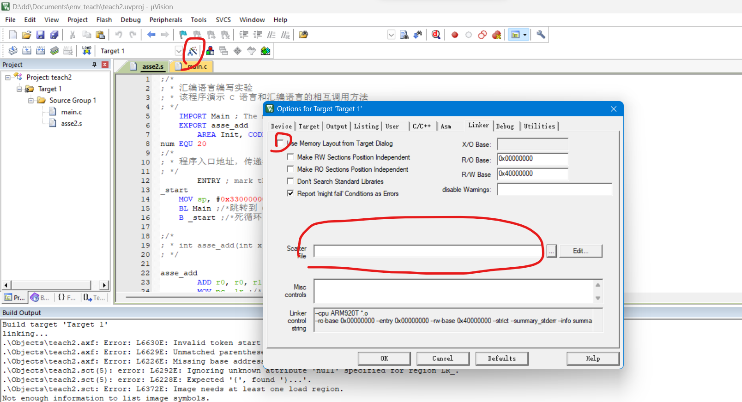Collapse the Project: teach2 tree node
Image resolution: width=742 pixels, height=402 pixels.
(x=8, y=78)
